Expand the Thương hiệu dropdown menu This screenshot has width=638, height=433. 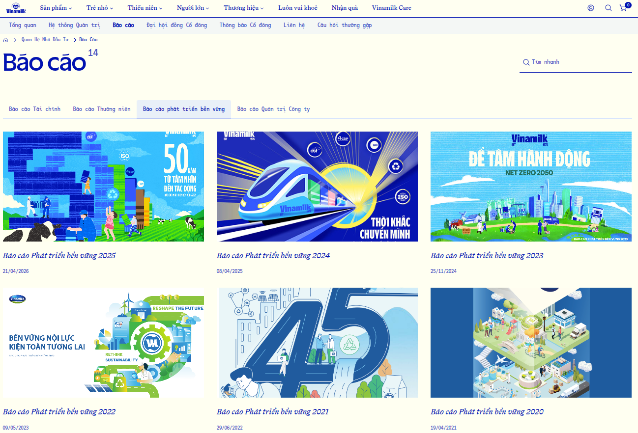pos(244,8)
